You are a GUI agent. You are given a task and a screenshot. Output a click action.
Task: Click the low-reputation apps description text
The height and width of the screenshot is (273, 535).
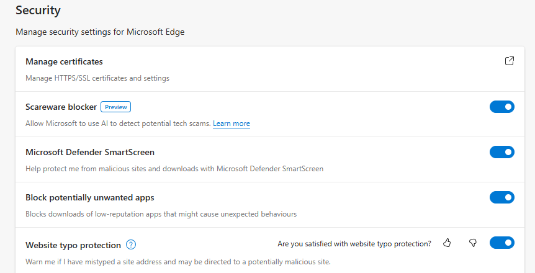161,214
